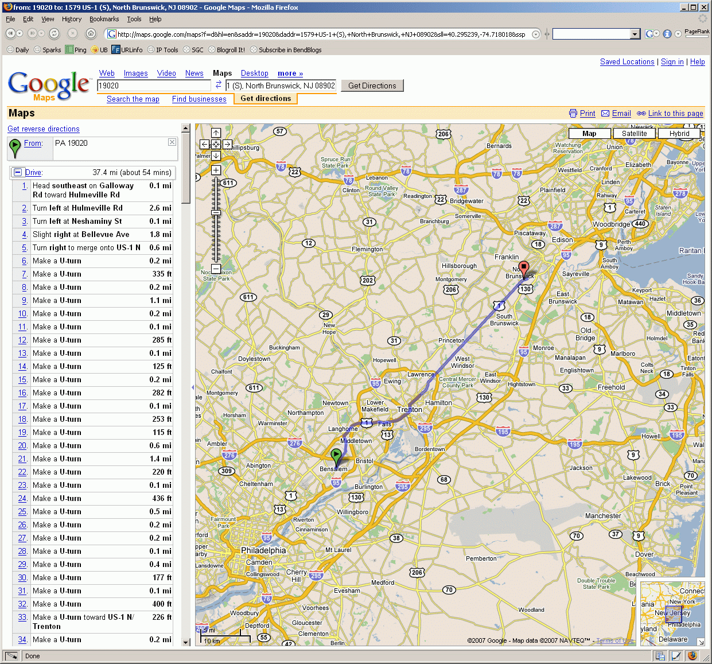Pan the map left with arrow button

[205, 145]
